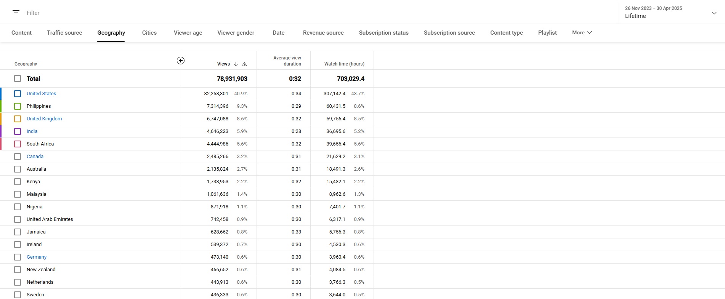
Task: Open the Lifetime date range dropdown
Action: [x=672, y=13]
